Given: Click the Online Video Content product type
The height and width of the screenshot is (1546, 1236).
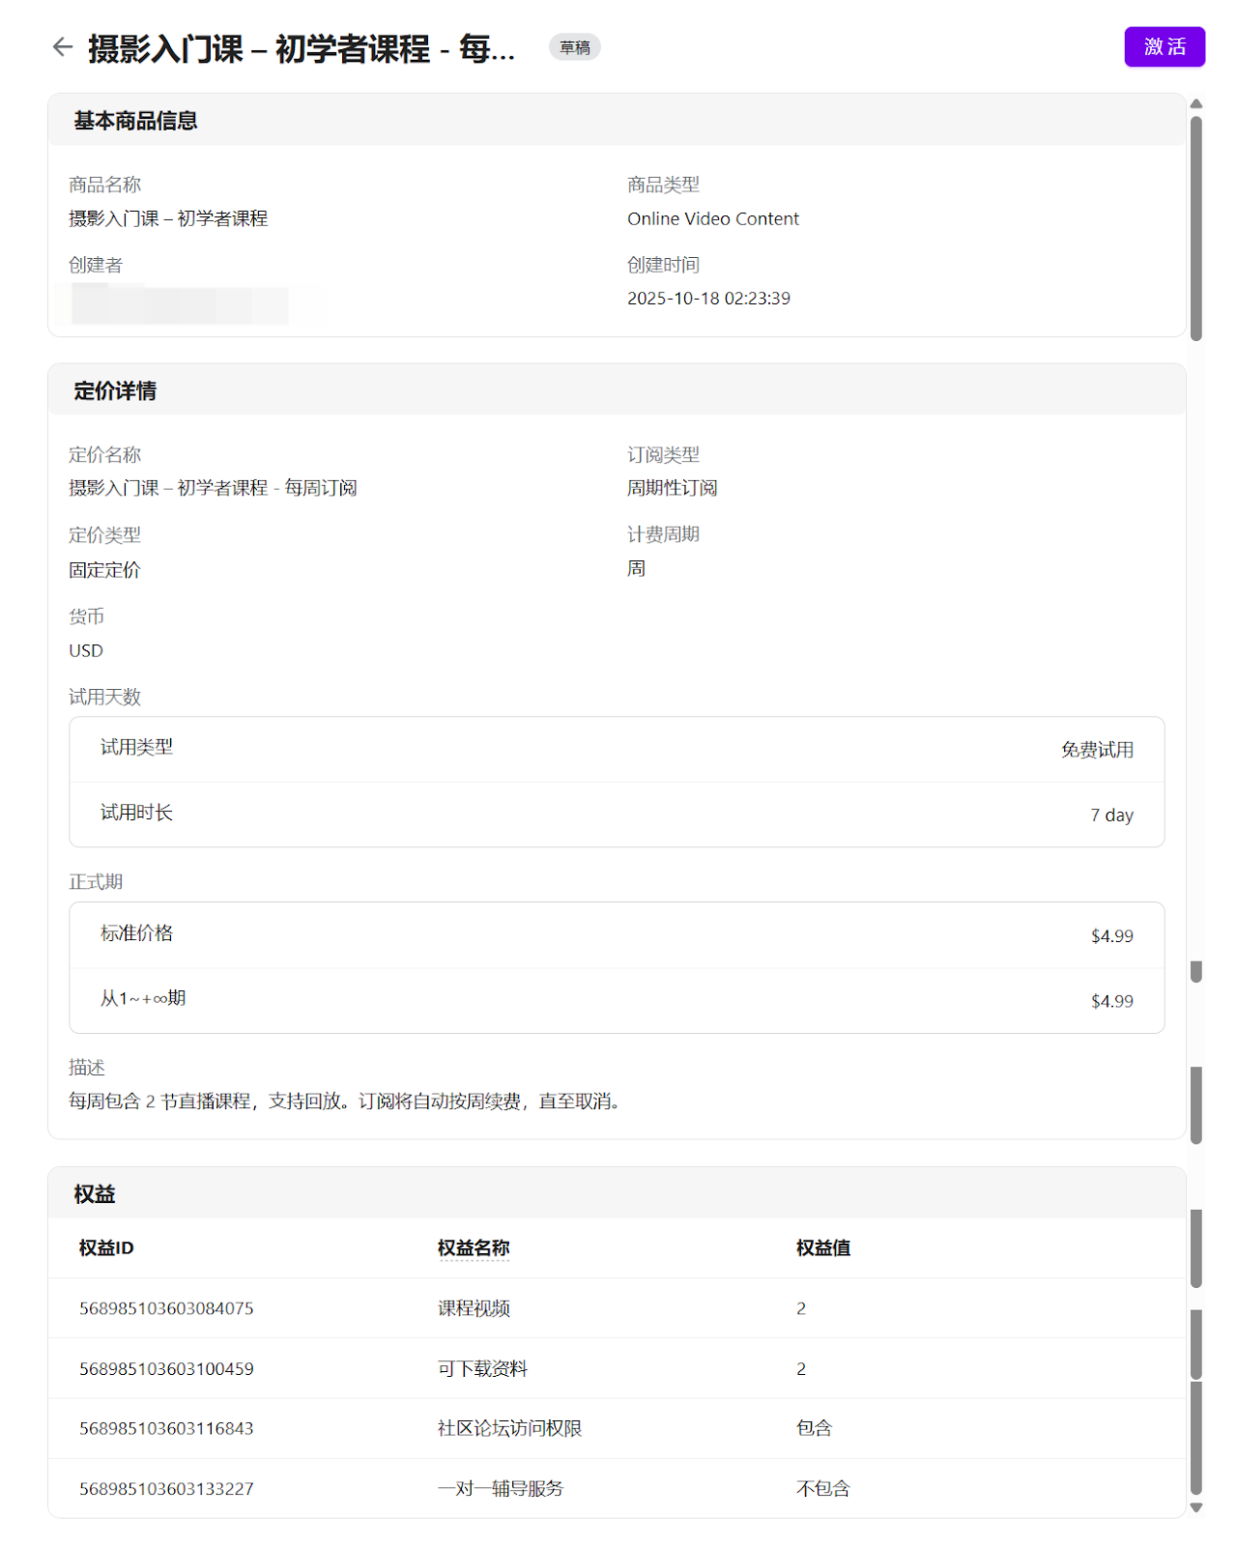Looking at the screenshot, I should coord(713,219).
